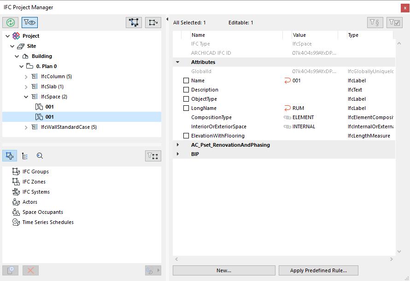410x281 pixels.
Task: Click the ARCHICAD IFC ID row
Action: pos(284,53)
